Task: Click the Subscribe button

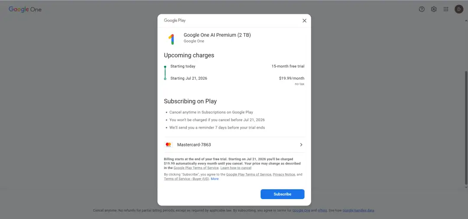Action: coord(282,194)
